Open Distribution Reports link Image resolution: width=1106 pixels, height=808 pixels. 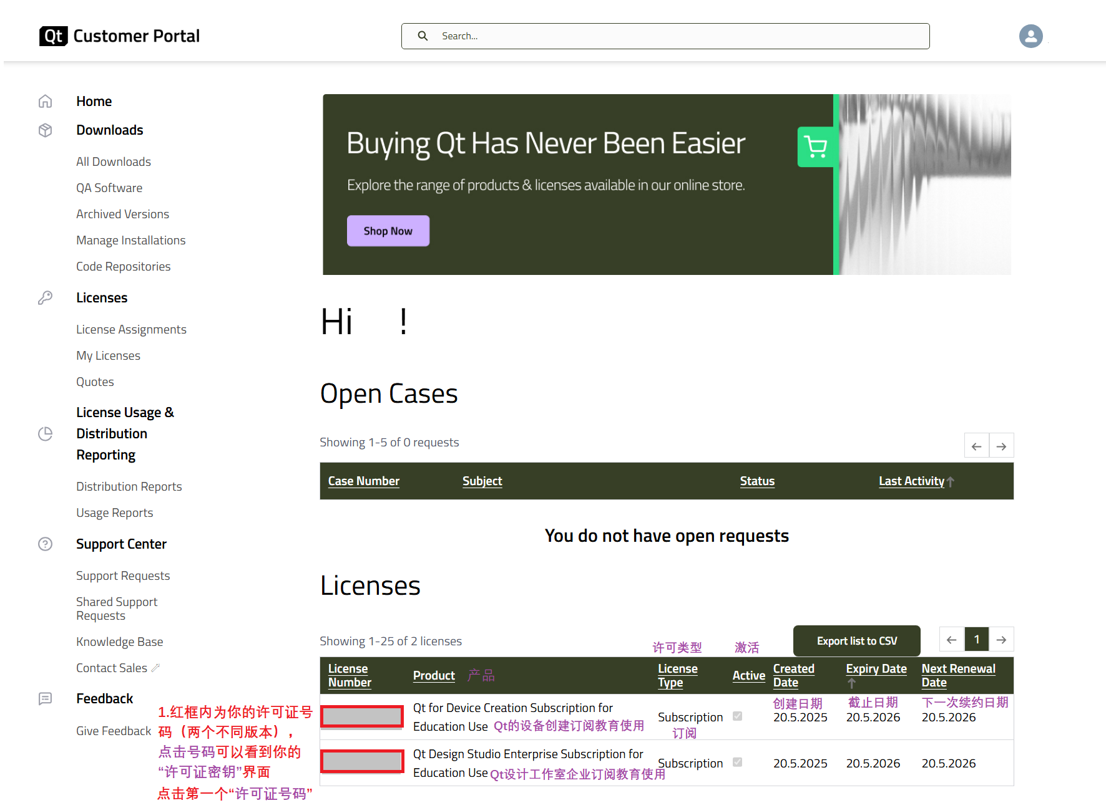pyautogui.click(x=129, y=486)
